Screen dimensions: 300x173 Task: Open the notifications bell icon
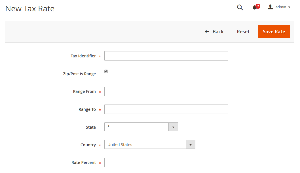point(254,8)
